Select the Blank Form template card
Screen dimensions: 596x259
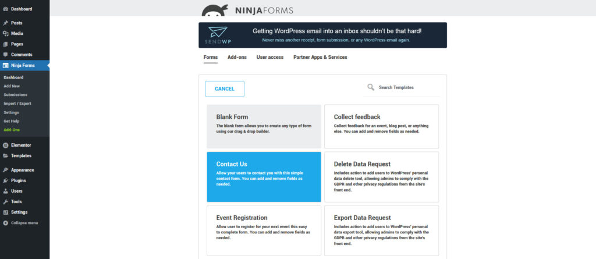click(x=264, y=126)
